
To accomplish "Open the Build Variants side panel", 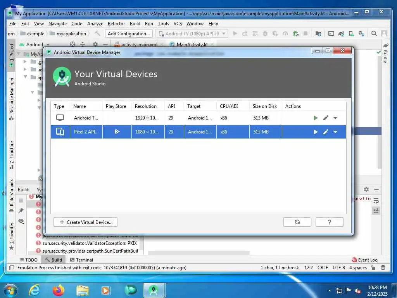I will (11, 196).
